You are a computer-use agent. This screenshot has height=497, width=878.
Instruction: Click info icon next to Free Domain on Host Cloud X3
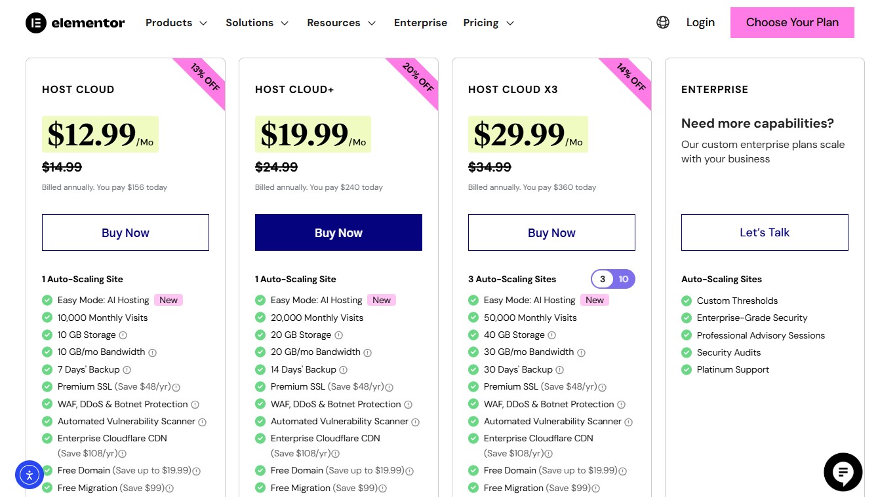623,470
